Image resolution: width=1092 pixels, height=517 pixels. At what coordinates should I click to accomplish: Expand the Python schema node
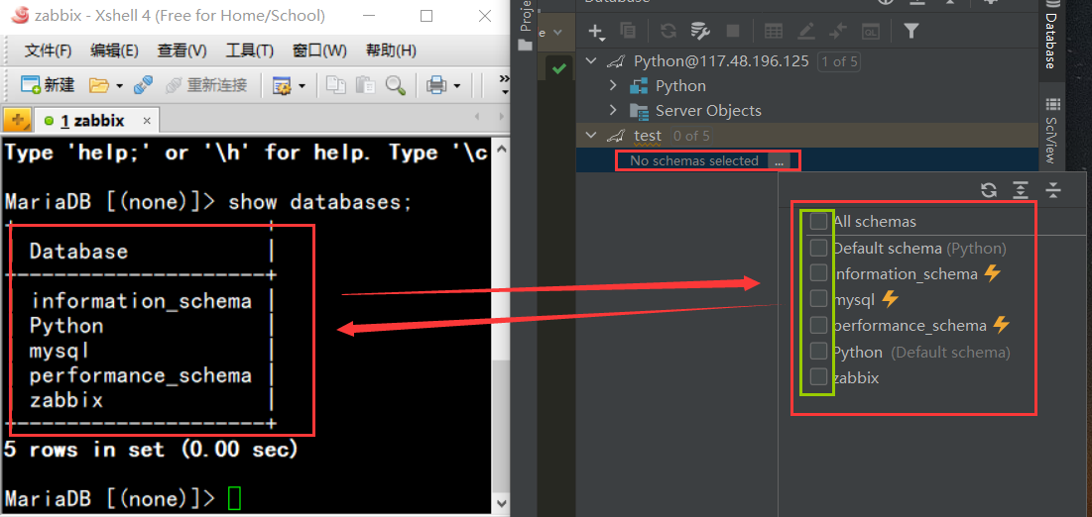[613, 85]
